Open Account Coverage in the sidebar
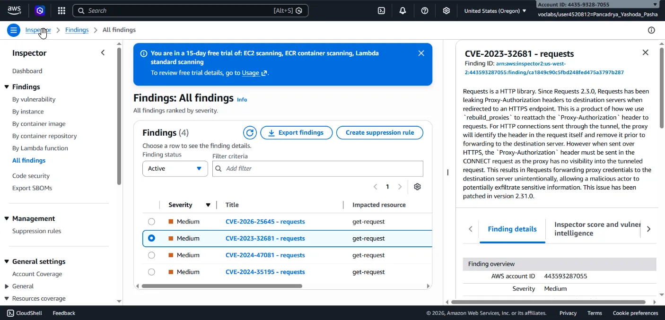 [37, 274]
